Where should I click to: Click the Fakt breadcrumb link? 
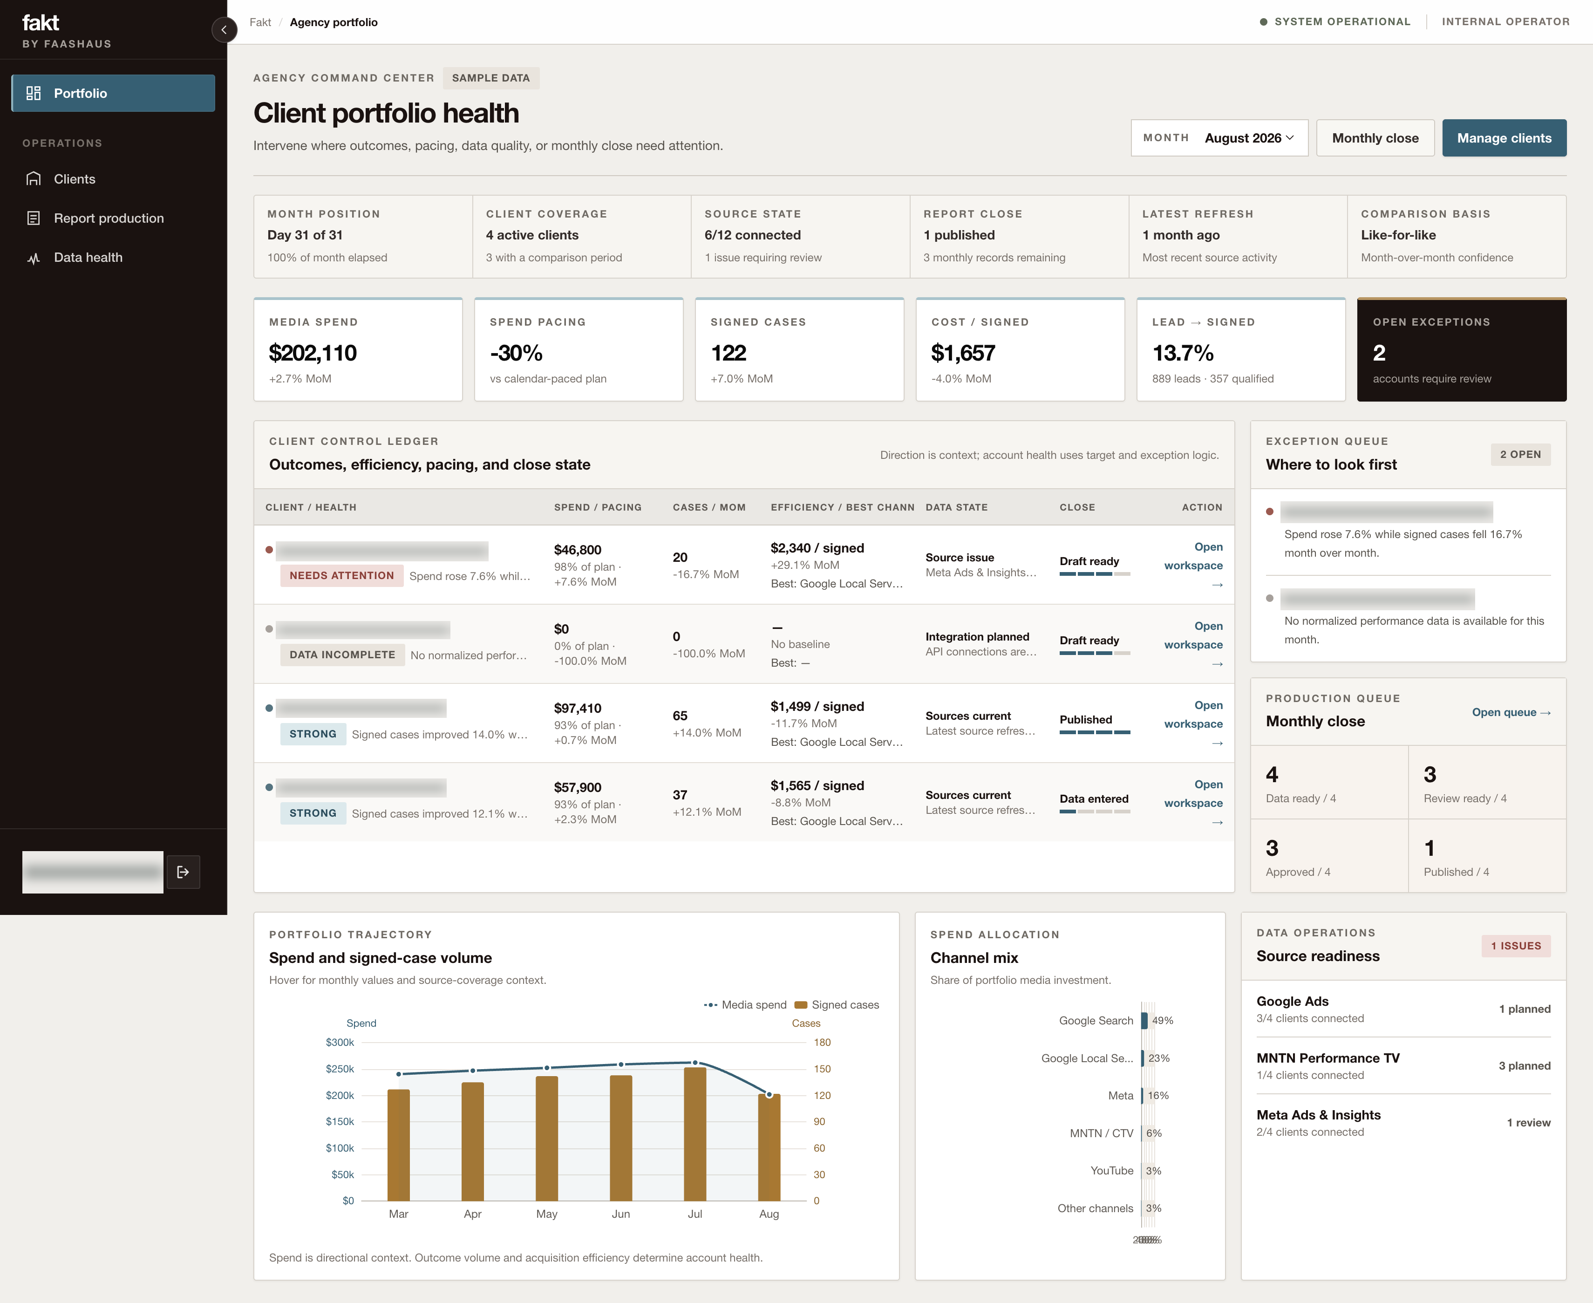click(260, 22)
